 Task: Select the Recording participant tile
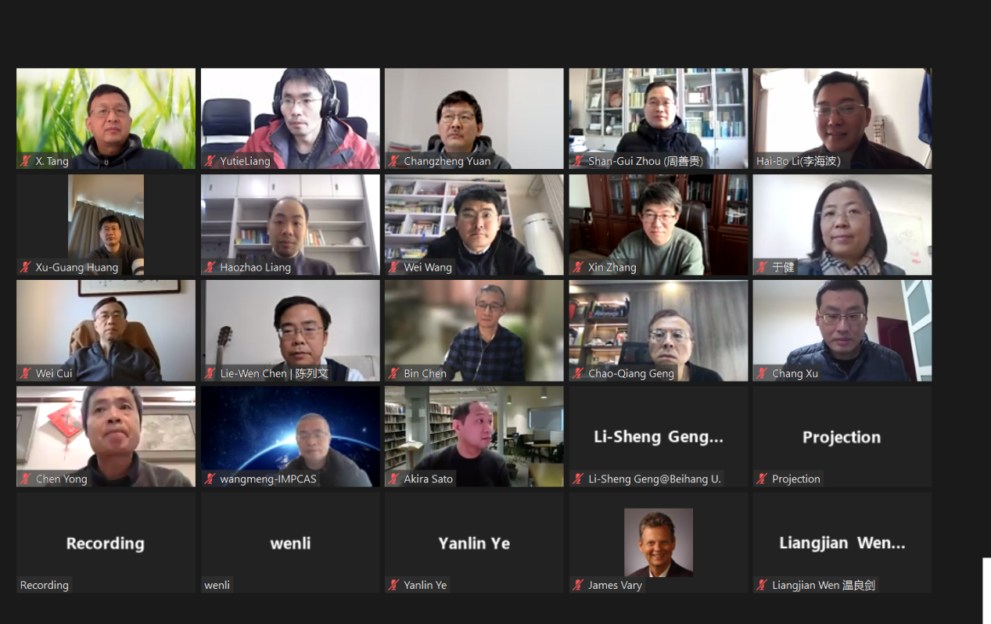[106, 542]
